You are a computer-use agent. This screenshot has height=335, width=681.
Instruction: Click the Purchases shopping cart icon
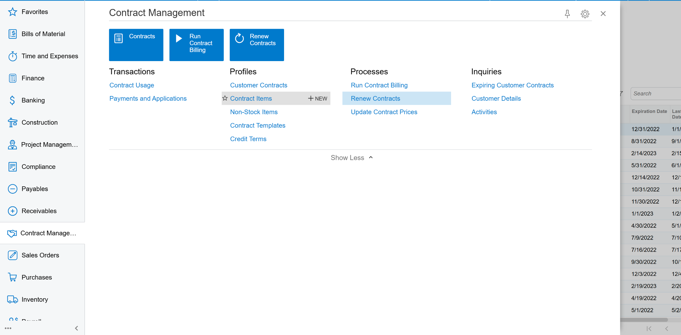click(x=13, y=277)
